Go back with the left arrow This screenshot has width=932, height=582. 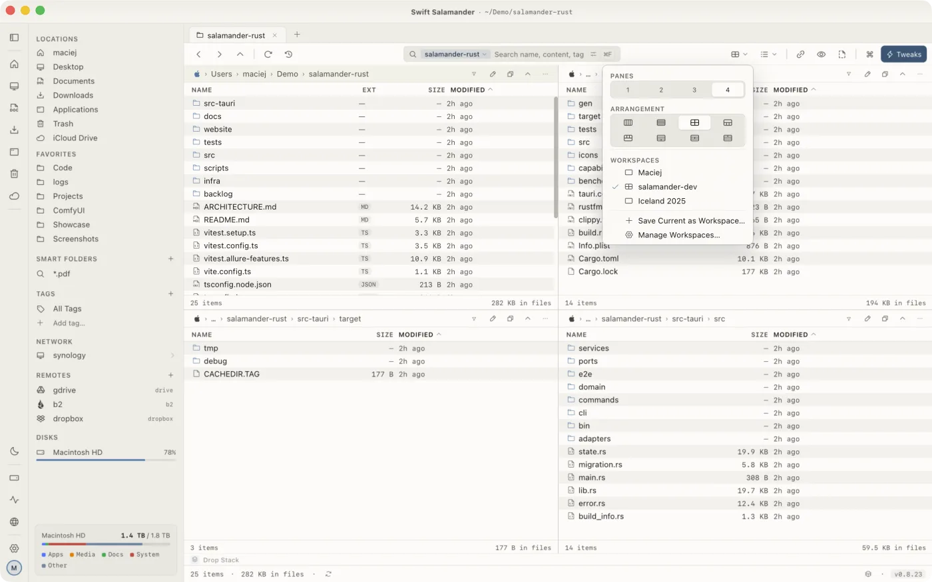coord(198,55)
